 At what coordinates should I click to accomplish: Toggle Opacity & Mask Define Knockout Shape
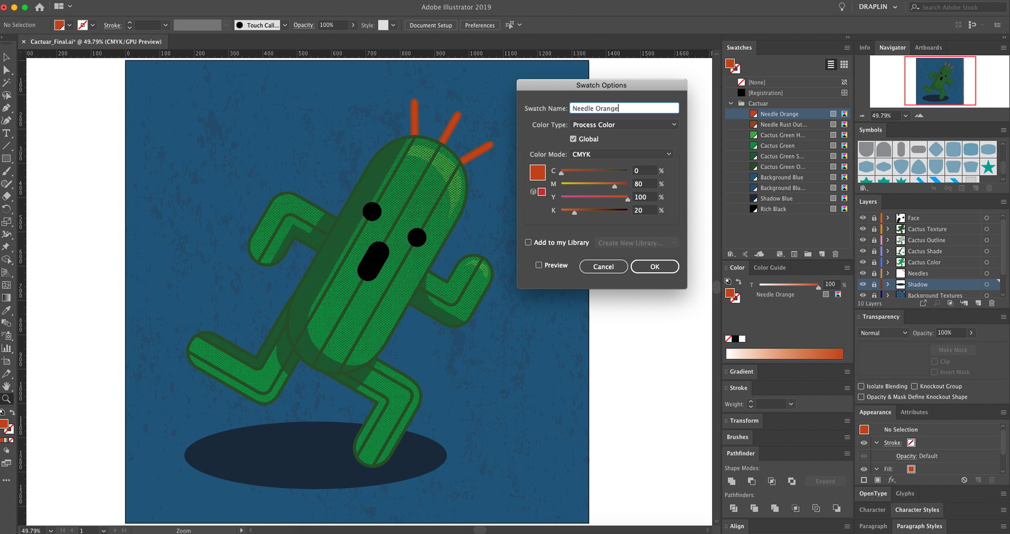coord(861,397)
